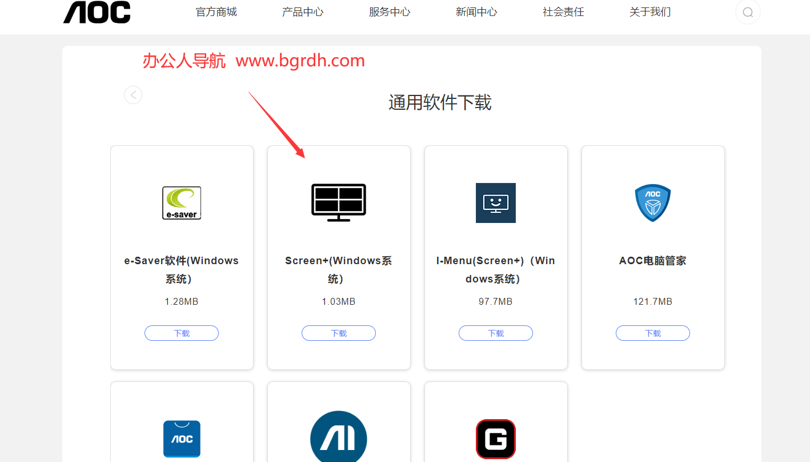Open the search magnifier icon
The image size is (810, 462).
[x=748, y=12]
